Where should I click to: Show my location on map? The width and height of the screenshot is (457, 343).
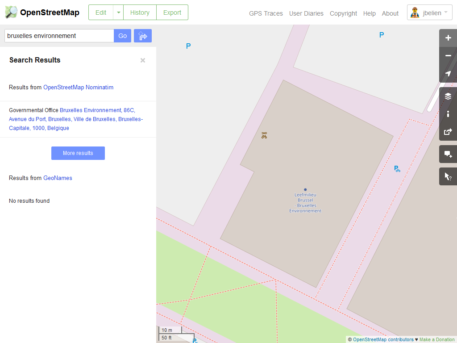pos(448,74)
